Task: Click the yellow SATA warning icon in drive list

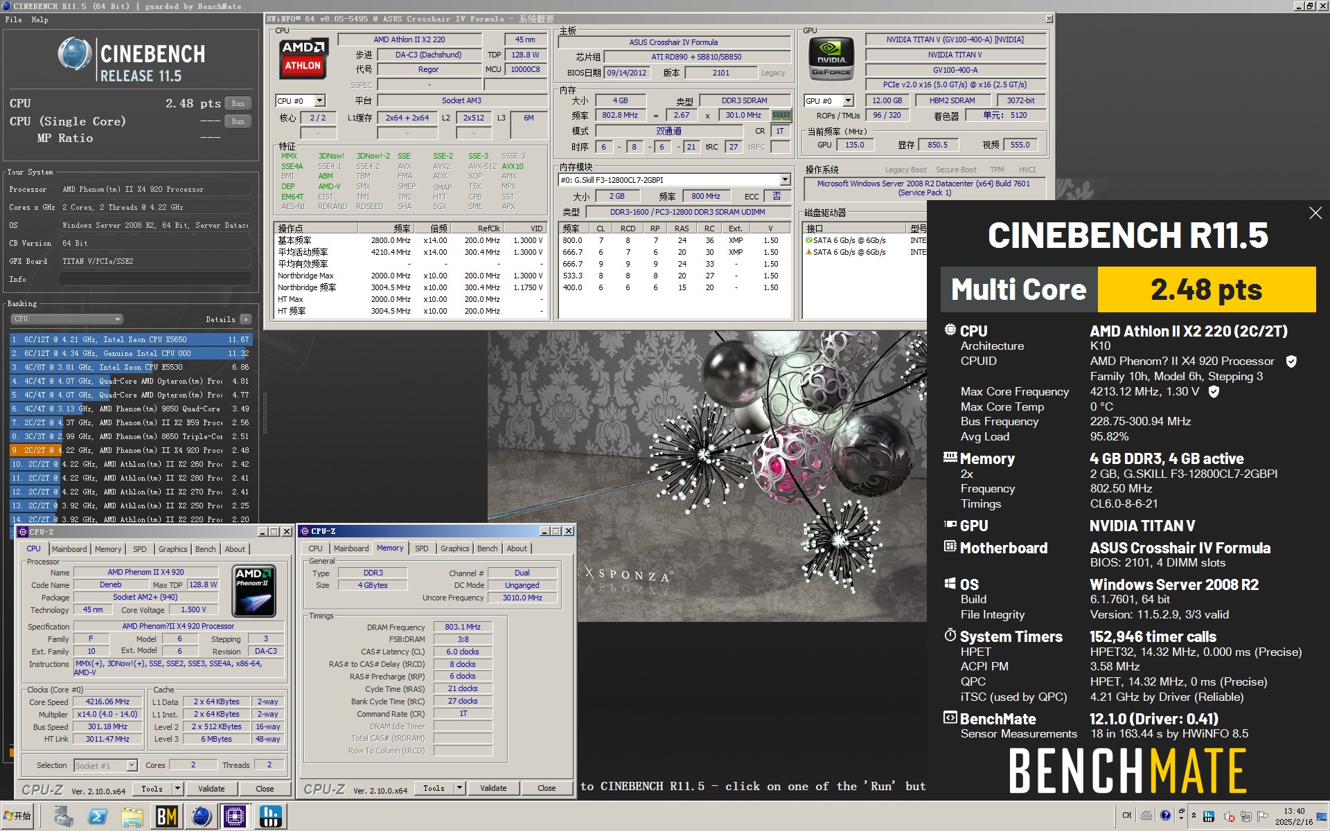Action: click(x=808, y=252)
